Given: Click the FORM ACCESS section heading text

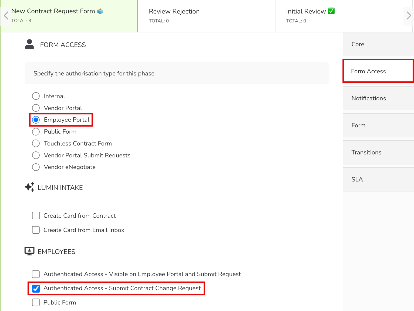Looking at the screenshot, I should pos(63,45).
